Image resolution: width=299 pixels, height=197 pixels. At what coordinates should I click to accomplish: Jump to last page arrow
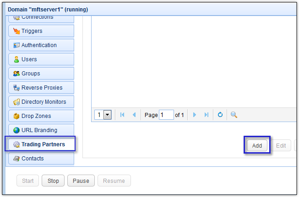click(x=207, y=115)
